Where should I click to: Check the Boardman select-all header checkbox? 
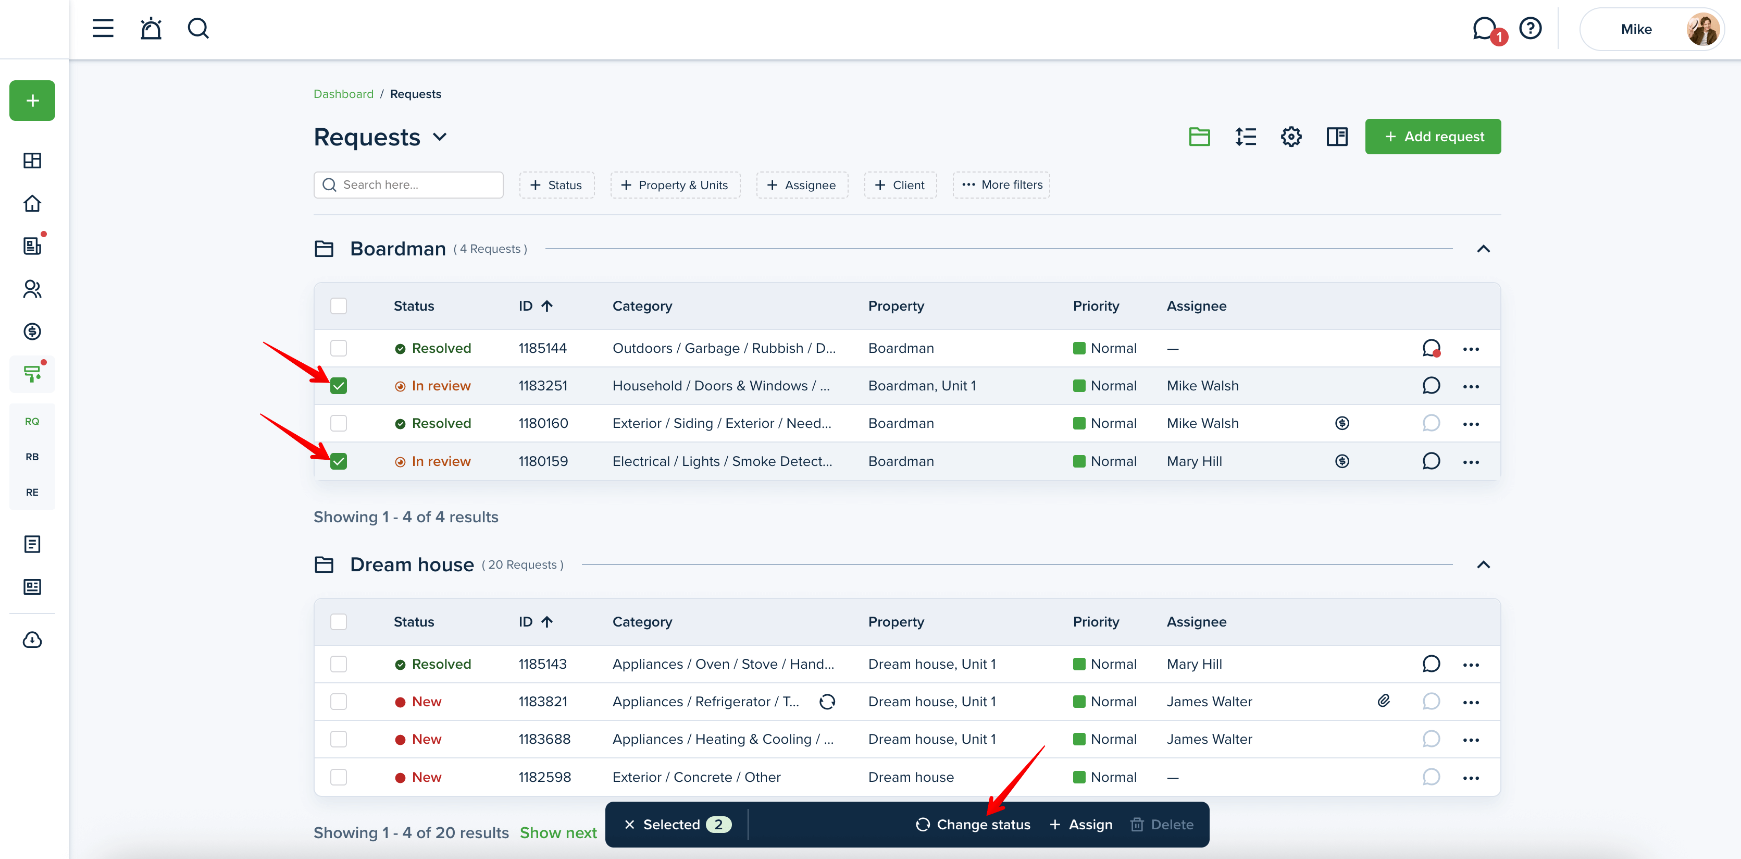coord(339,306)
